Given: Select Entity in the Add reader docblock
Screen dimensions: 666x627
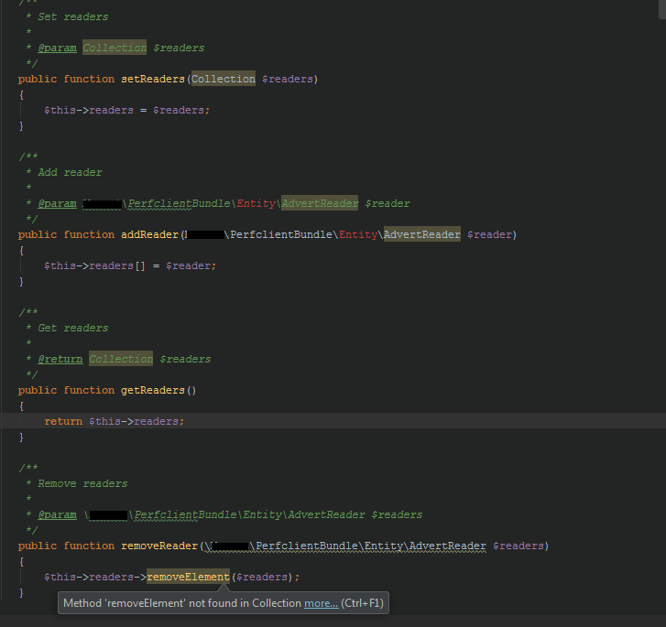Looking at the screenshot, I should pyautogui.click(x=257, y=204).
